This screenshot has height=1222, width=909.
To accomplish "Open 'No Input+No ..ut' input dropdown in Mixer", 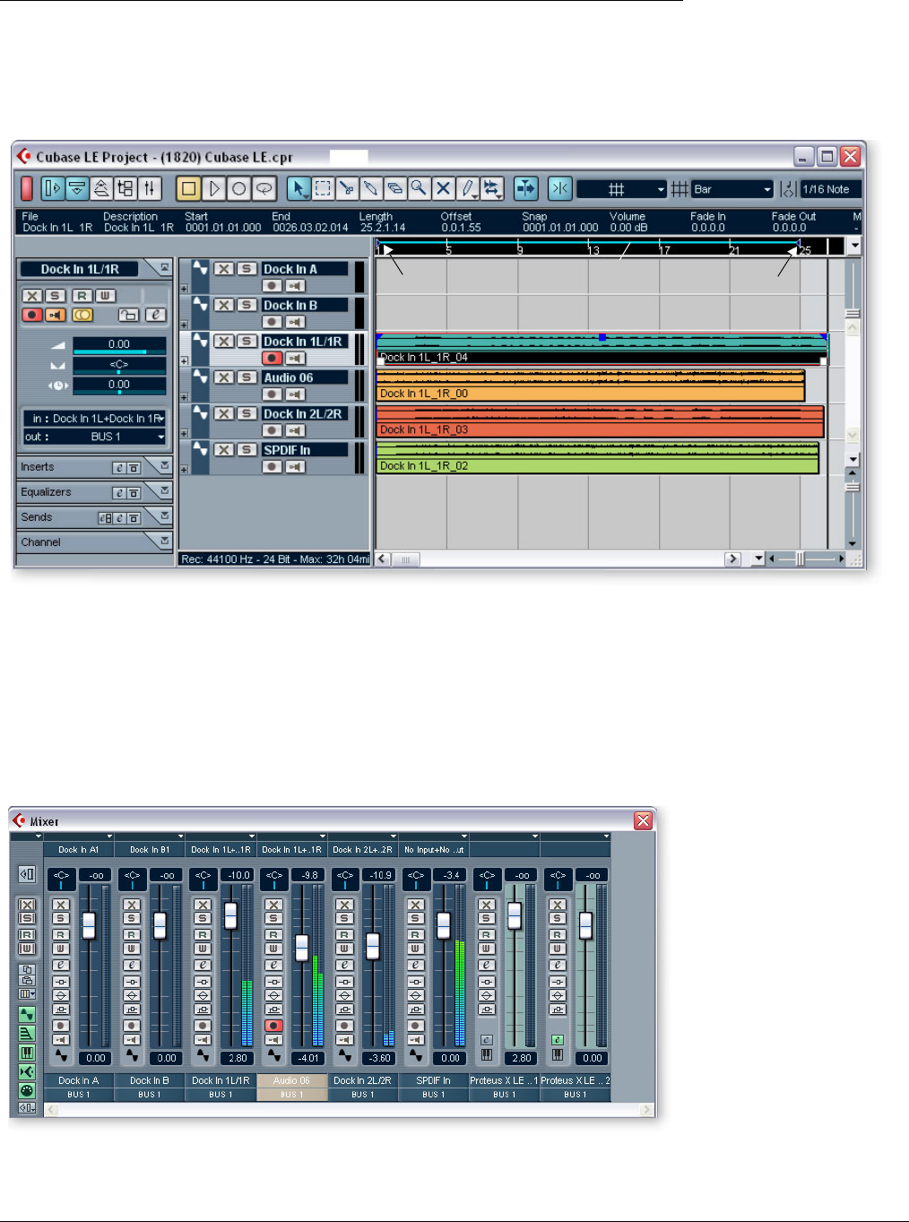I will coord(434,850).
